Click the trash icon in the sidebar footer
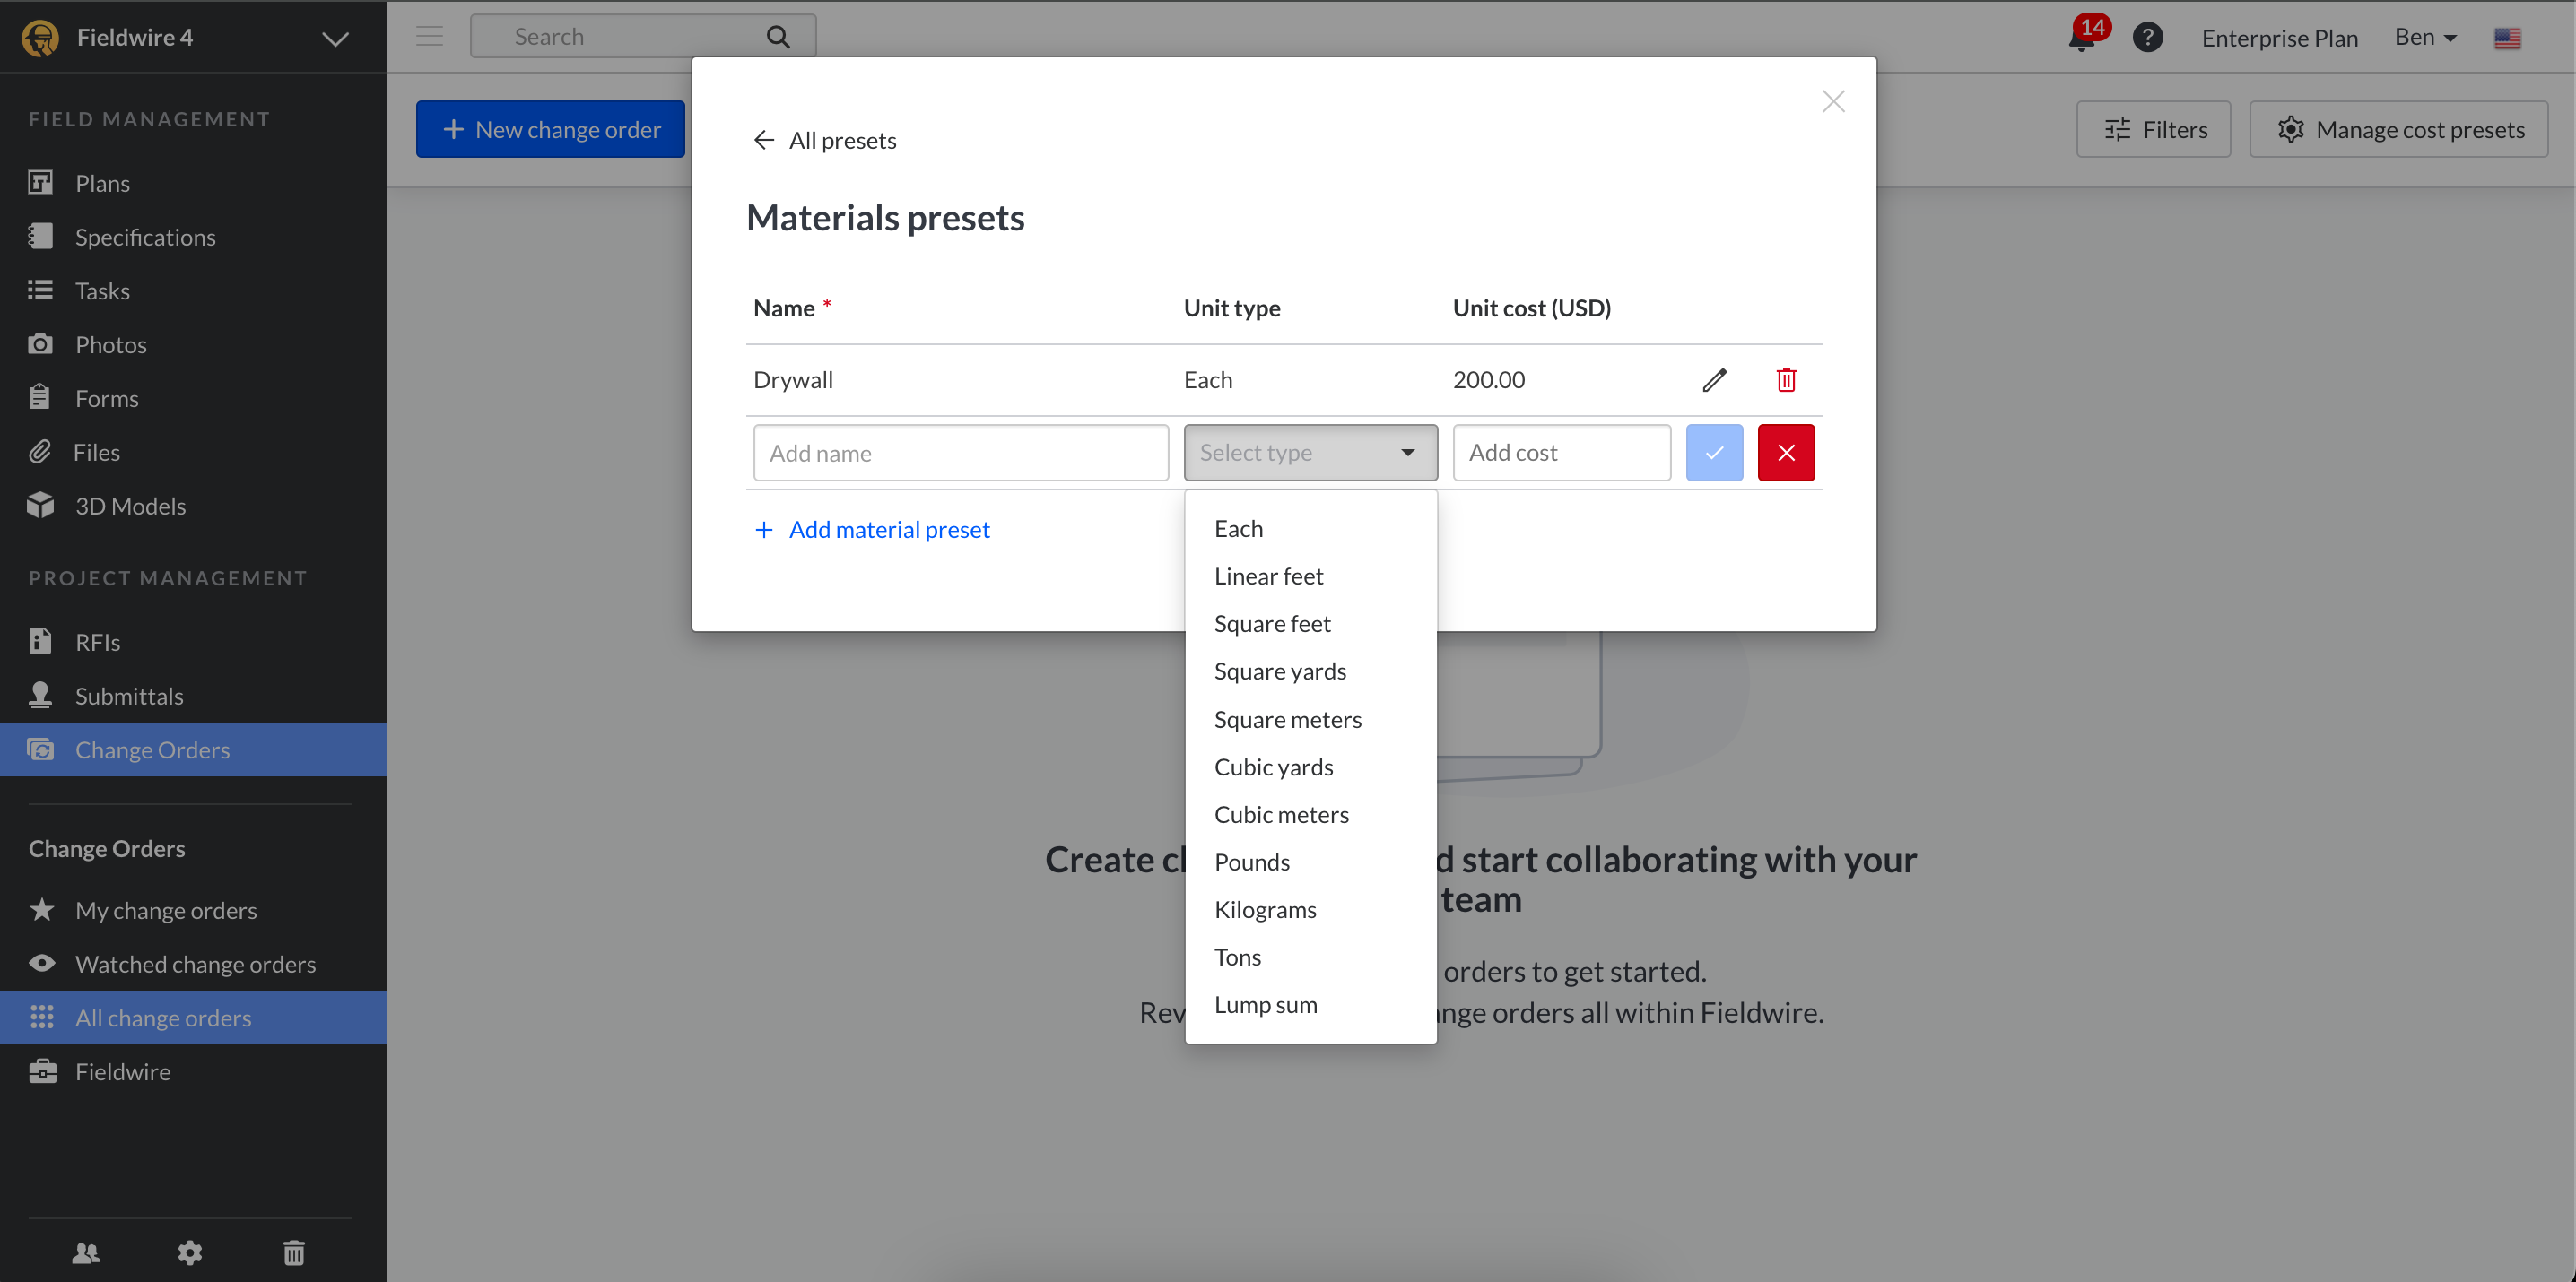The width and height of the screenshot is (2576, 1282). [294, 1252]
